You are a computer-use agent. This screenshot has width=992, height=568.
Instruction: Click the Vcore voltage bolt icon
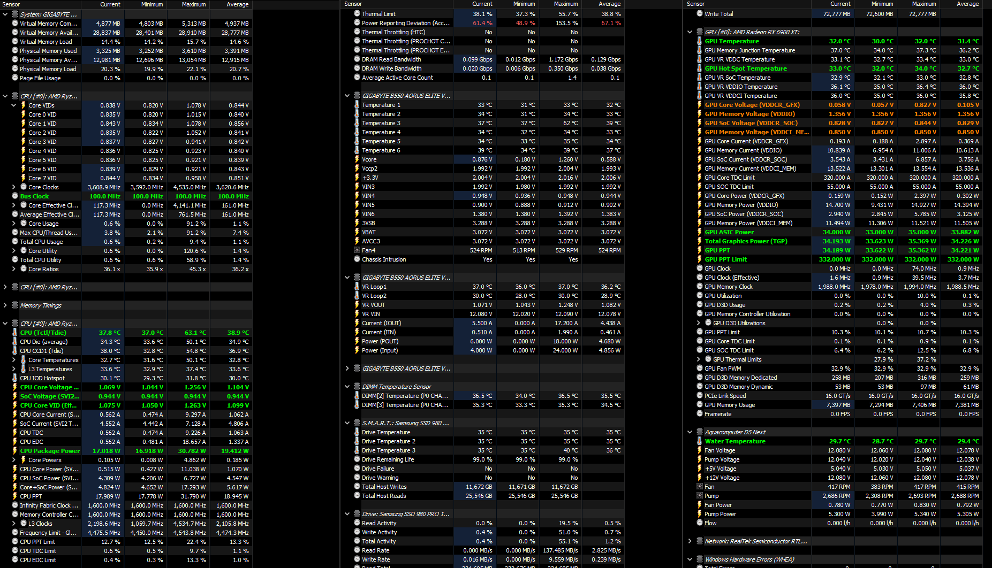point(357,159)
